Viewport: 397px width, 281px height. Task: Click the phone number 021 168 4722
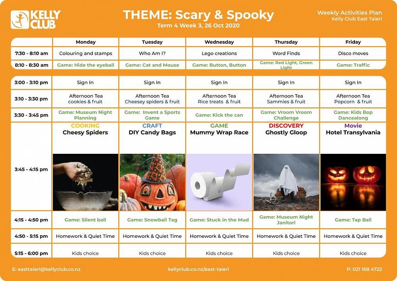click(x=364, y=269)
